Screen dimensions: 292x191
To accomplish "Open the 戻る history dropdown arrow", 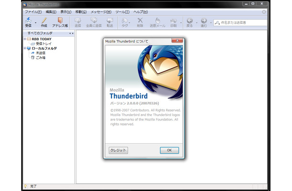I will pos(197,23).
